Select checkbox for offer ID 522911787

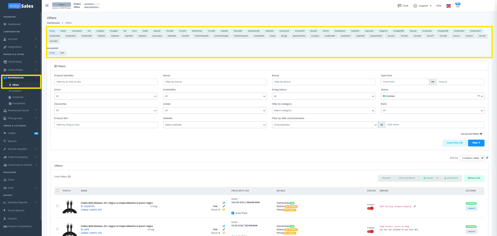click(57, 206)
